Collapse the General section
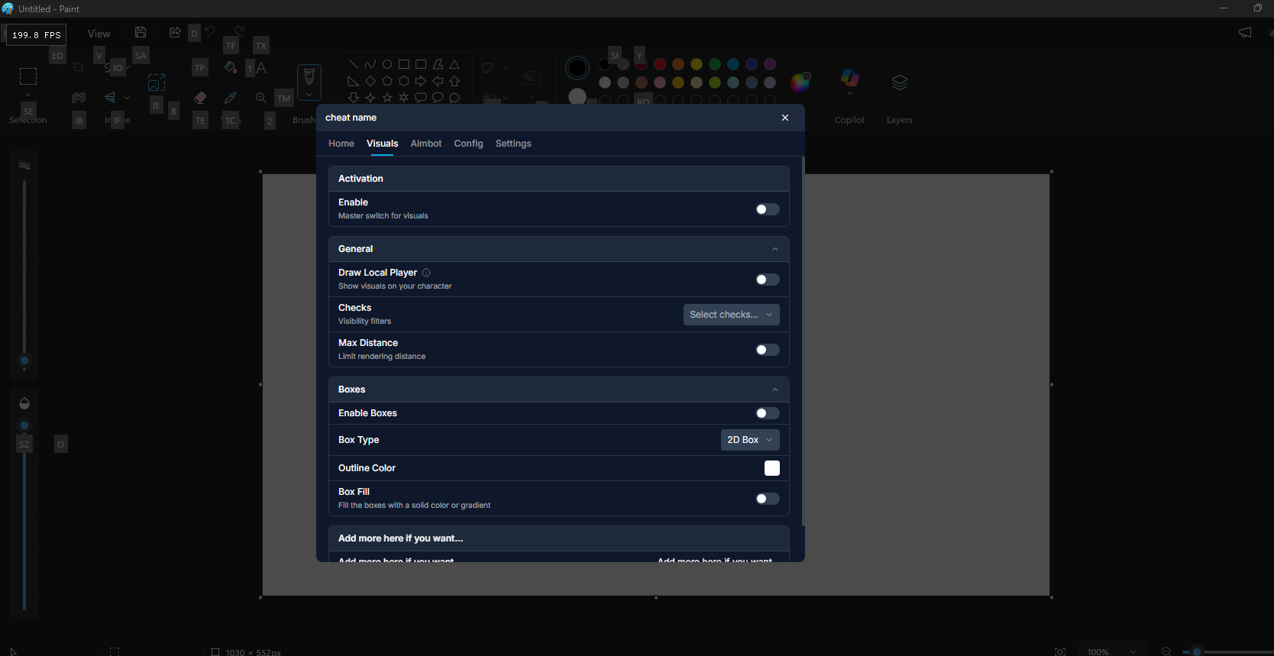Viewport: 1274px width, 656px height. click(774, 249)
